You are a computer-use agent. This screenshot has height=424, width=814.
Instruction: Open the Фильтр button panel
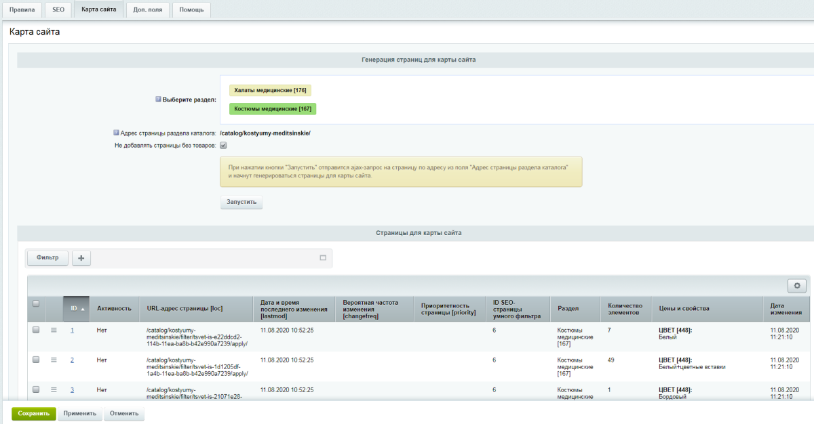click(x=47, y=258)
